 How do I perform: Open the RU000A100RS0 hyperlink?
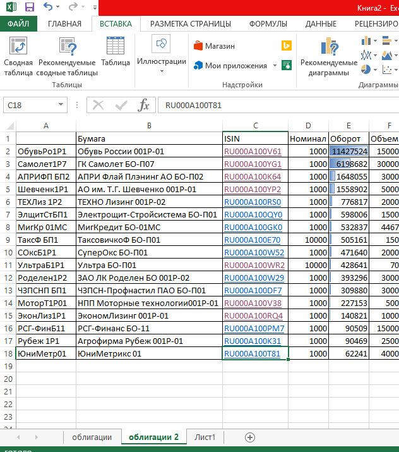253,202
